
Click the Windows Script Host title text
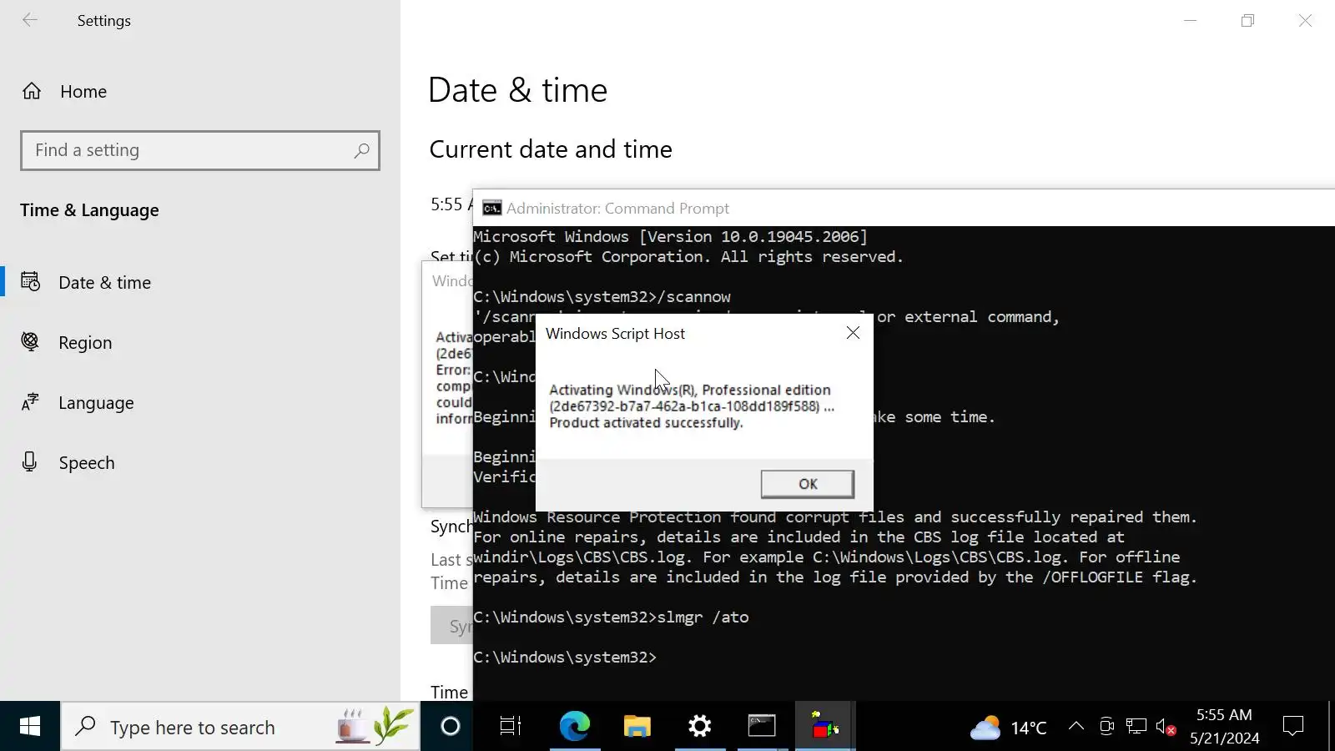(x=615, y=334)
